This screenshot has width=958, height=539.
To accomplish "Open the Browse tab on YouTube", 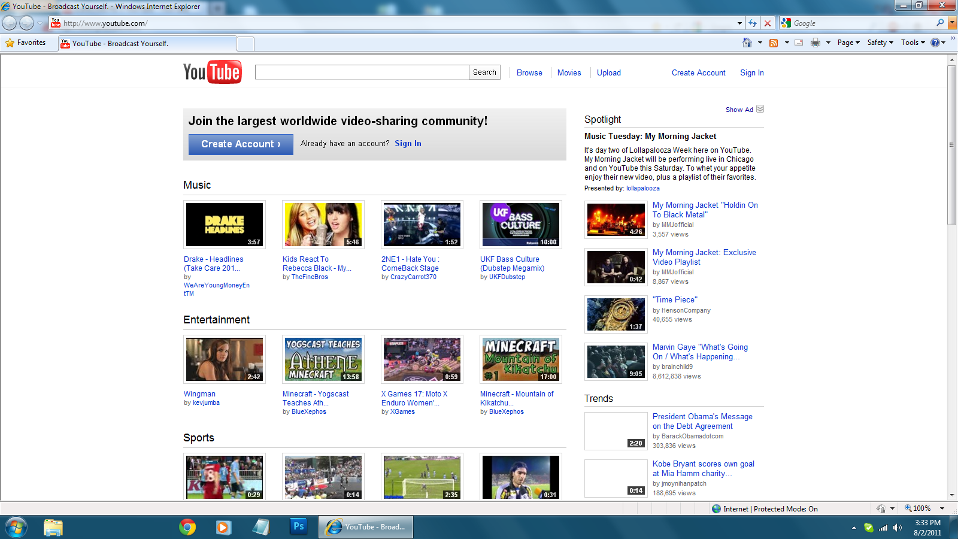I will point(529,72).
